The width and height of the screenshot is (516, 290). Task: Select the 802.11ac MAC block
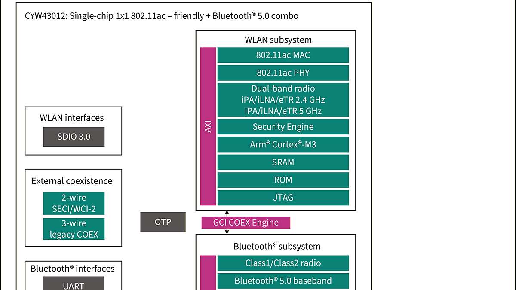[283, 55]
